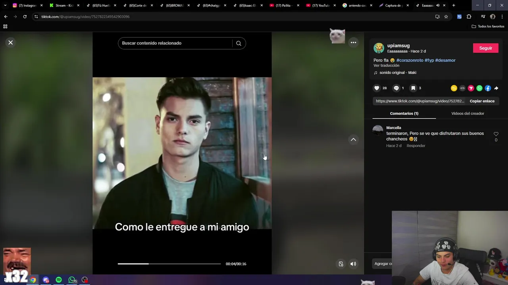508x285 pixels.
Task: Toggle picture-in-picture player icon
Action: [341, 264]
